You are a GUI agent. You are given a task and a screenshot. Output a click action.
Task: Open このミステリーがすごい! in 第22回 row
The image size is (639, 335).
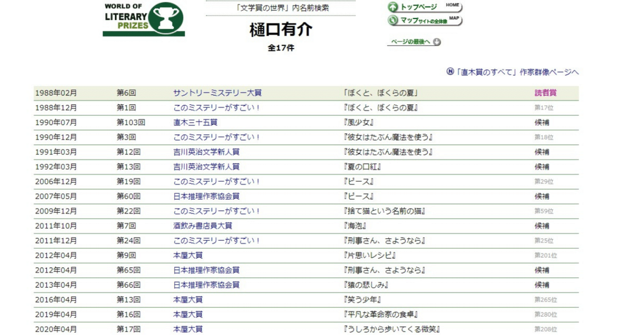[x=217, y=211]
